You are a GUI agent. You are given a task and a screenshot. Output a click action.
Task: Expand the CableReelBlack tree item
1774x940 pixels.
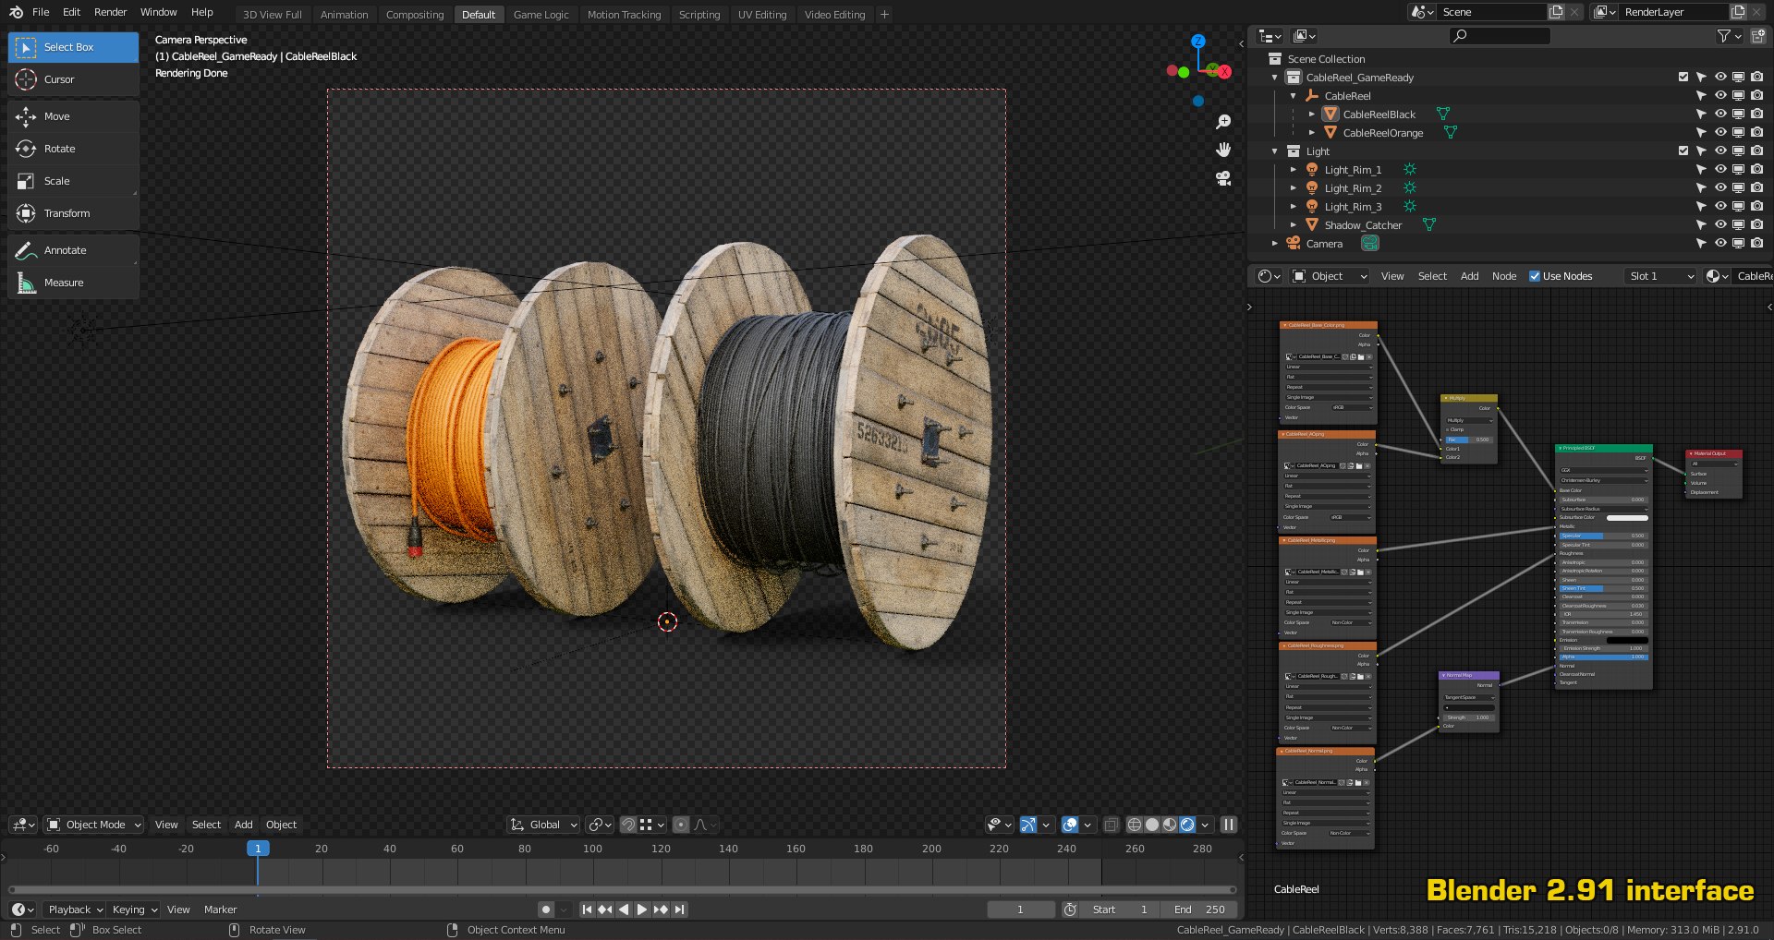(x=1311, y=114)
